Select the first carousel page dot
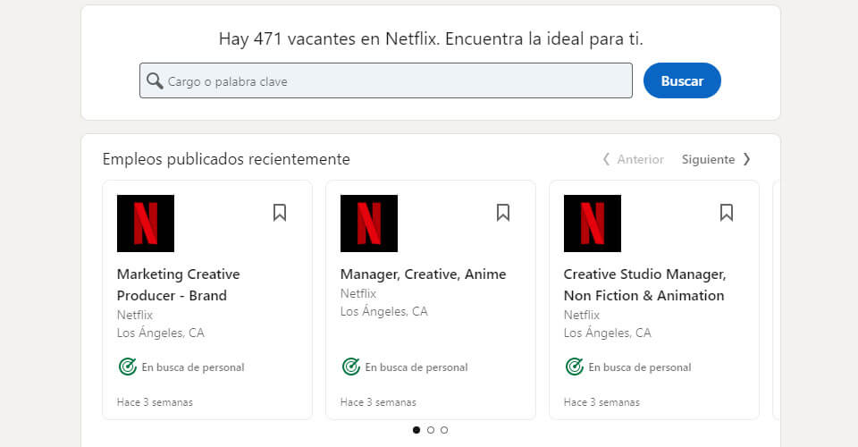The height and width of the screenshot is (447, 858). click(x=416, y=430)
